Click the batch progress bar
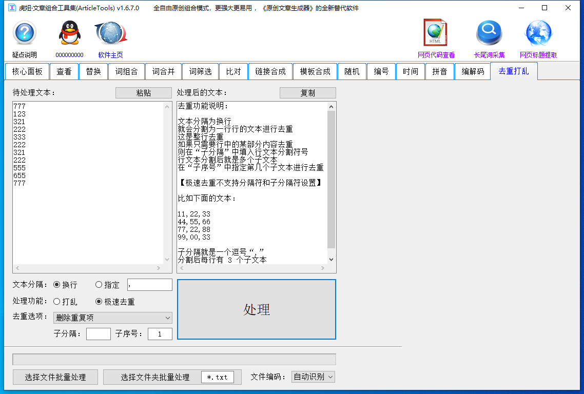 tap(174, 359)
